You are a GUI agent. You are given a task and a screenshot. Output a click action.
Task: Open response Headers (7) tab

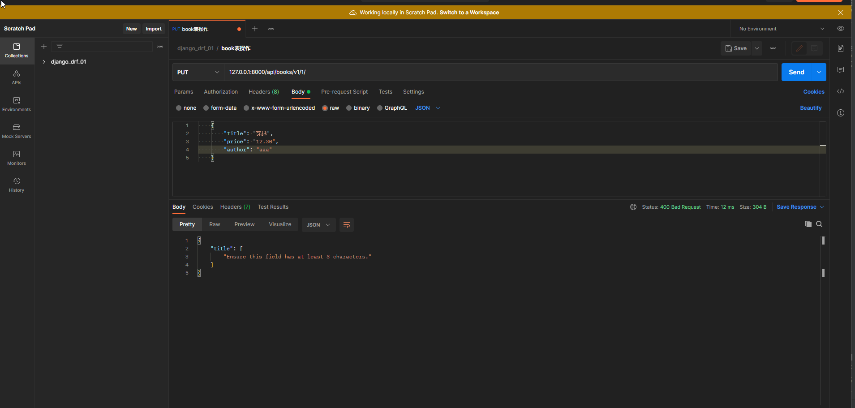click(235, 207)
